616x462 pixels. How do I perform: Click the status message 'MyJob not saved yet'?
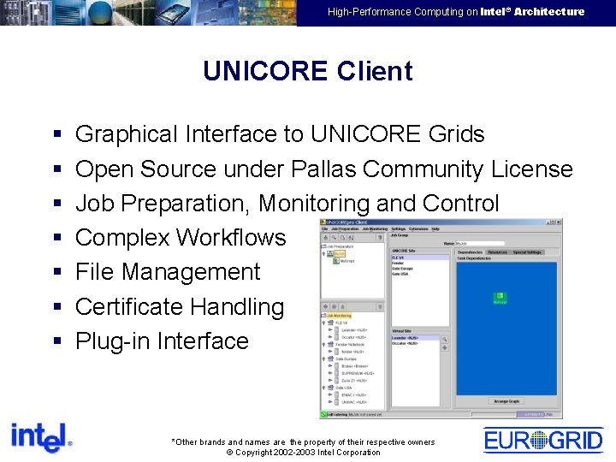point(365,414)
